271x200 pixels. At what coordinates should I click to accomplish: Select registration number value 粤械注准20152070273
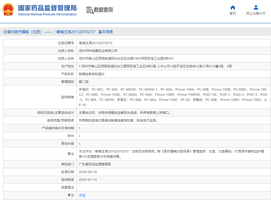(95, 43)
